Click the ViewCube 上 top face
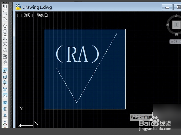Image resolution: width=181 pixels, height=135 pixels. pos(176,25)
